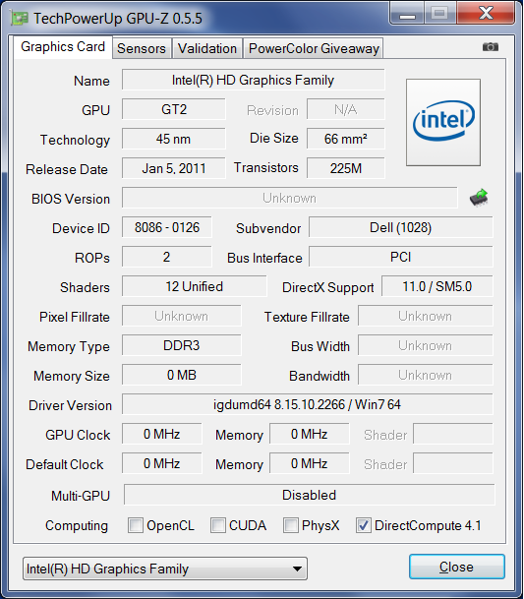
Task: Click the Transistors field 225M
Action: tap(346, 168)
